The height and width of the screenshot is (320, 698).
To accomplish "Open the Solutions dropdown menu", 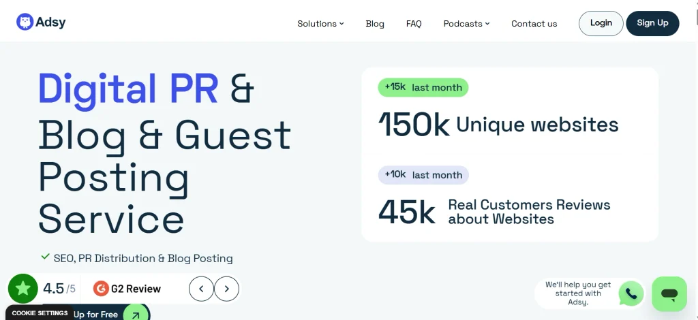I will [320, 24].
